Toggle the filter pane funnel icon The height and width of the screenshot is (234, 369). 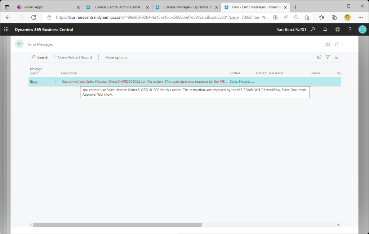[x=328, y=57]
